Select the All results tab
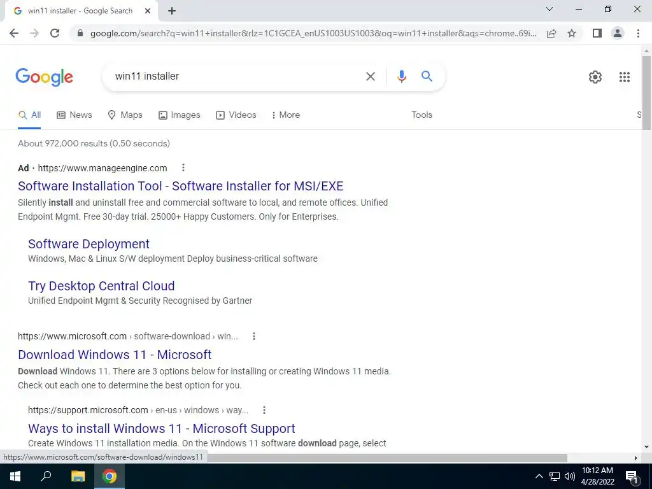This screenshot has height=489, width=652. tap(29, 115)
